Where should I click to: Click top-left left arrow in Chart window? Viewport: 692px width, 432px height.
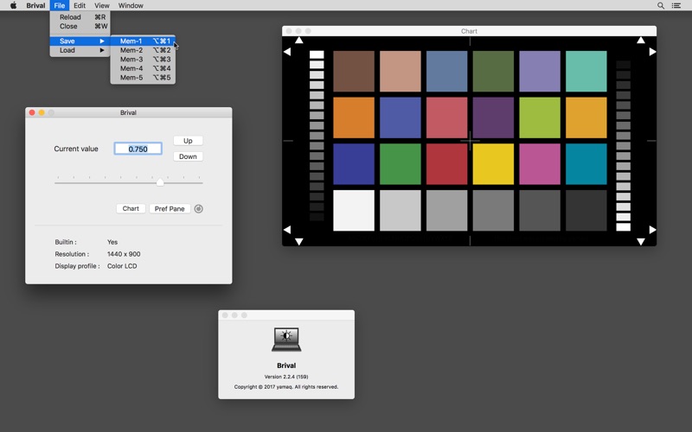coord(287,52)
